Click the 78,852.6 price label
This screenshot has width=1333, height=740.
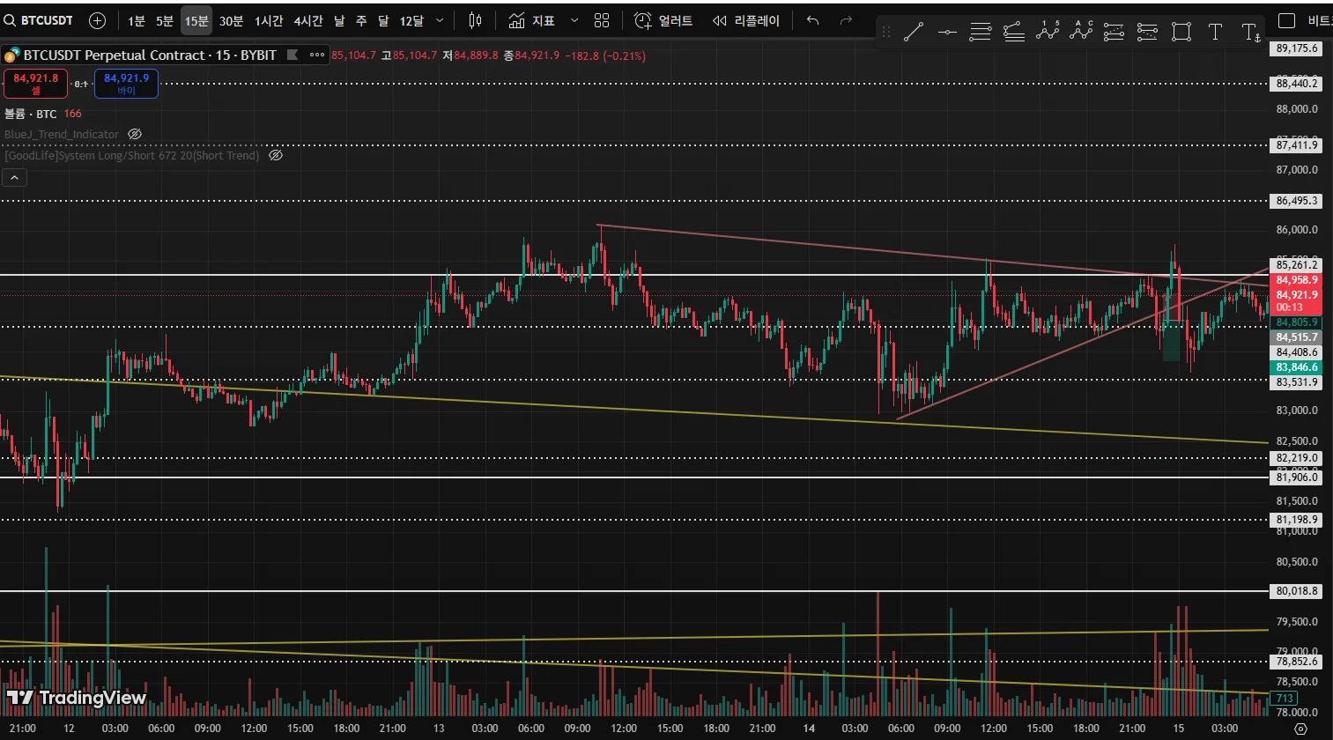click(x=1297, y=662)
